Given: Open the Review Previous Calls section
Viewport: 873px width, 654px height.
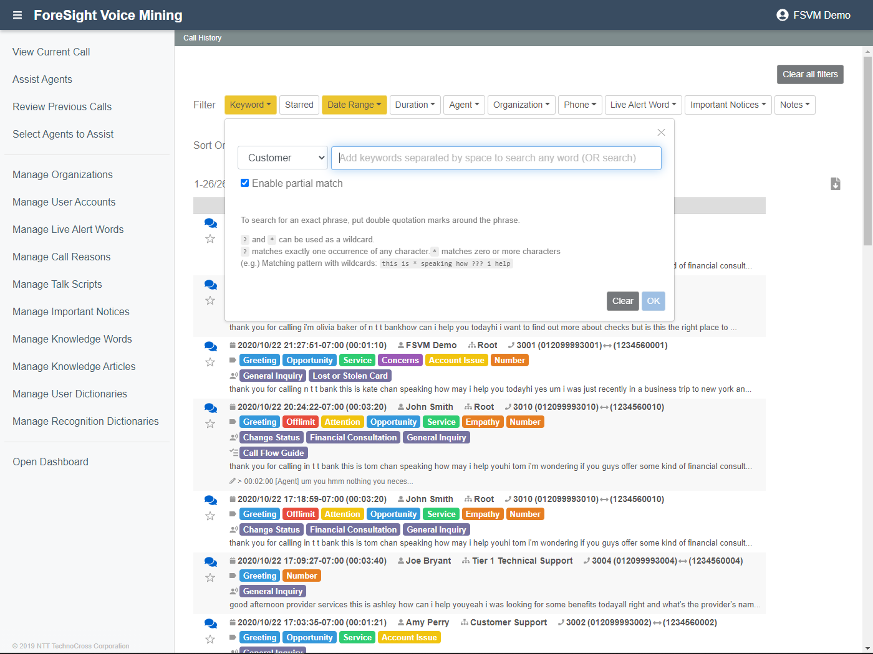Looking at the screenshot, I should click(x=62, y=107).
